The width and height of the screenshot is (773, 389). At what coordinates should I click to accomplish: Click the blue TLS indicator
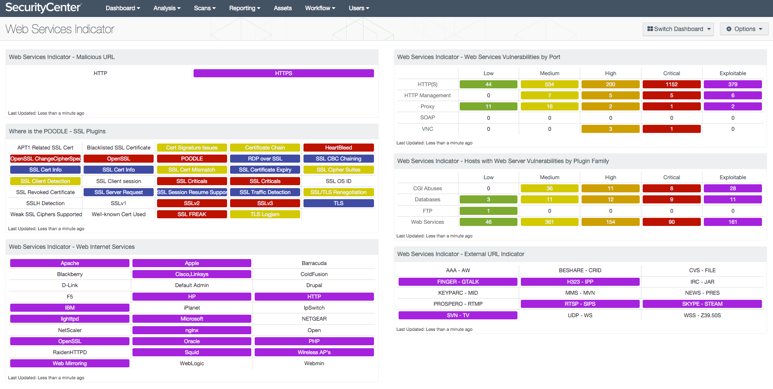click(x=338, y=203)
